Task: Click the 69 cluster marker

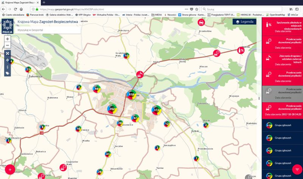Action: click(x=97, y=89)
